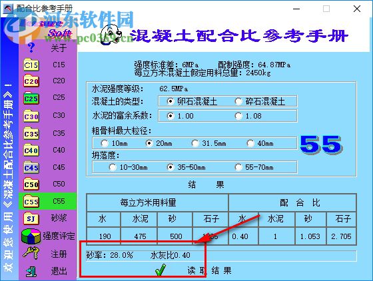Open the C45 folder icon

coord(31,167)
